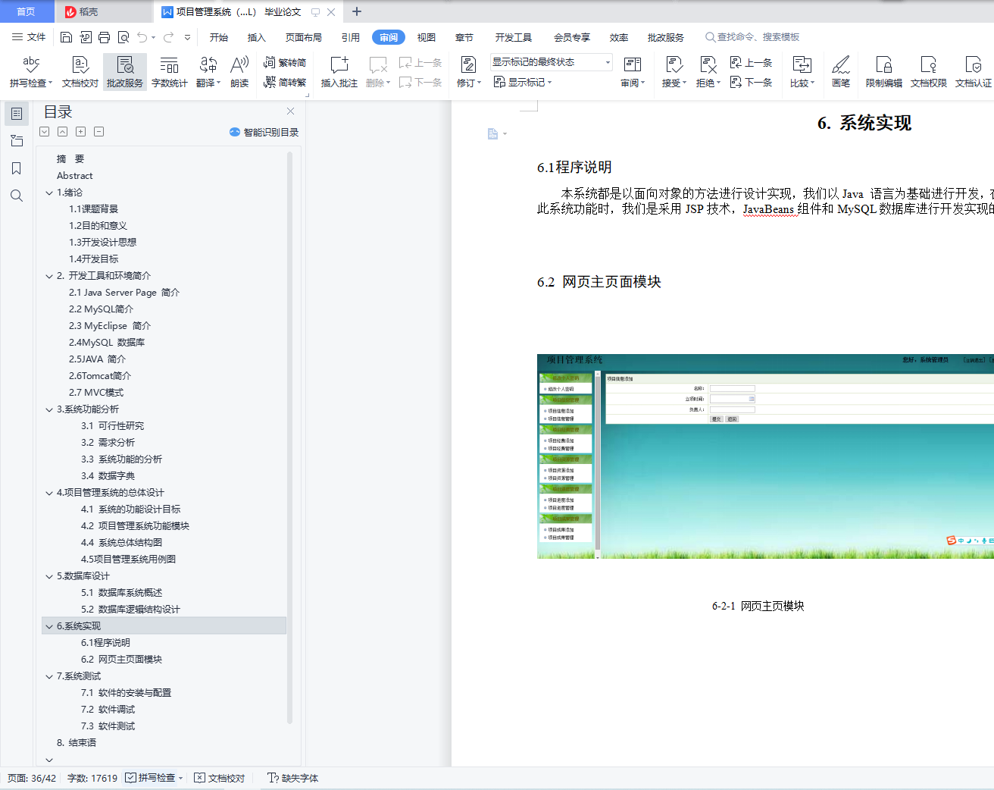Undo the last action with the undo arrow
This screenshot has width=994, height=790.
(x=142, y=37)
